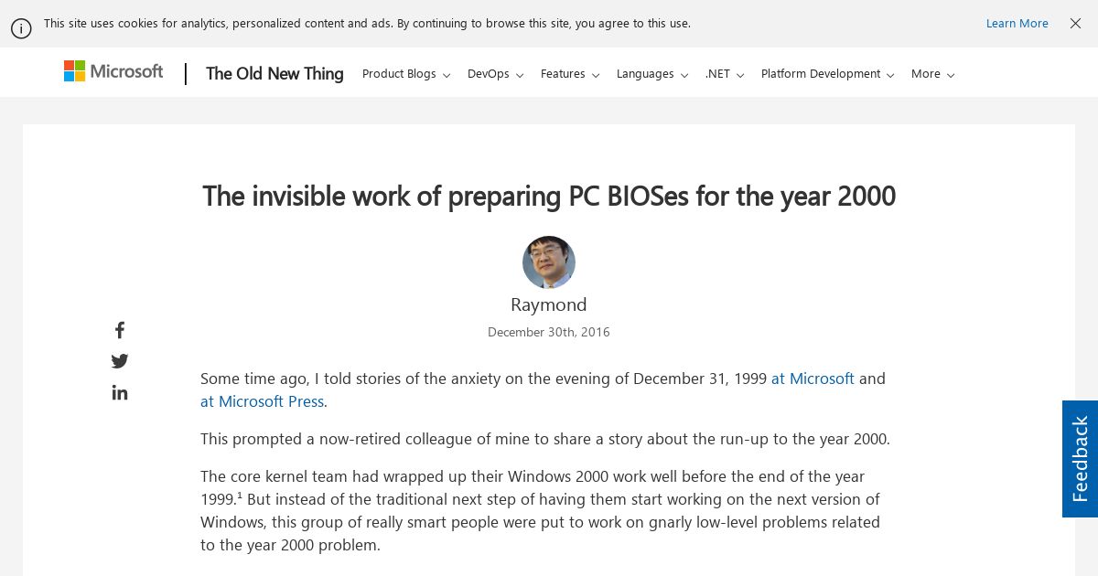Dismiss the cookie banner with X
1098x576 pixels.
point(1075,24)
